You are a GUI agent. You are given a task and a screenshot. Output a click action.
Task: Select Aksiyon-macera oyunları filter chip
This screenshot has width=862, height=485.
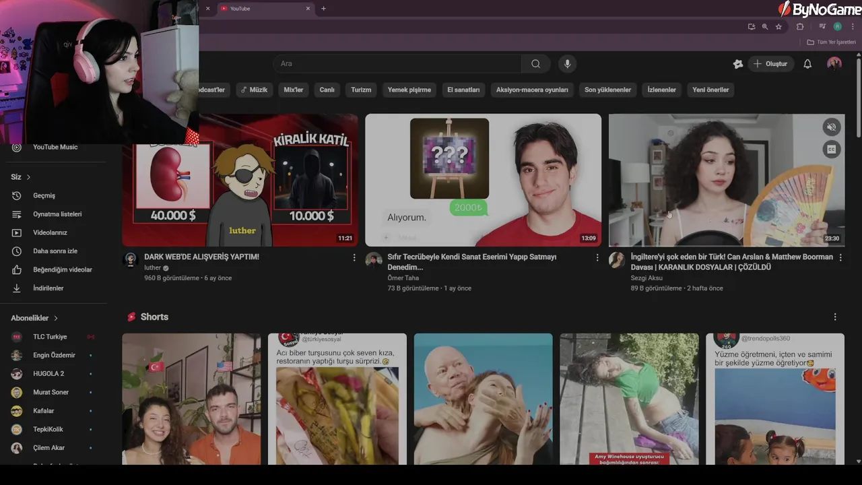click(532, 90)
